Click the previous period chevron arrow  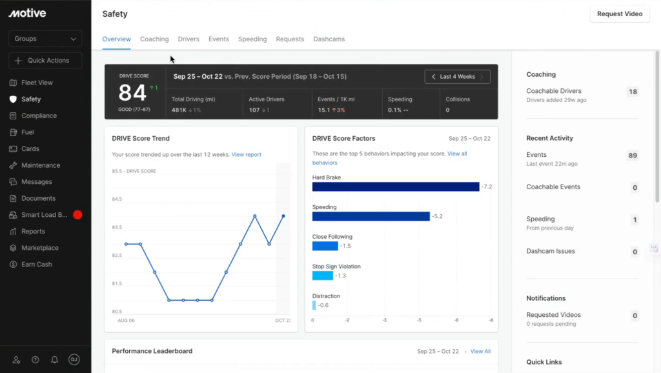point(433,76)
